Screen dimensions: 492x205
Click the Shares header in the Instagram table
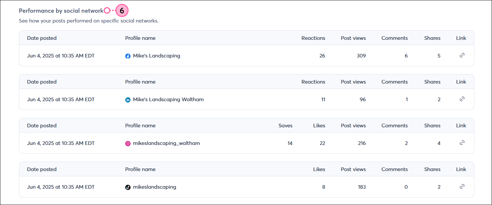(432, 125)
